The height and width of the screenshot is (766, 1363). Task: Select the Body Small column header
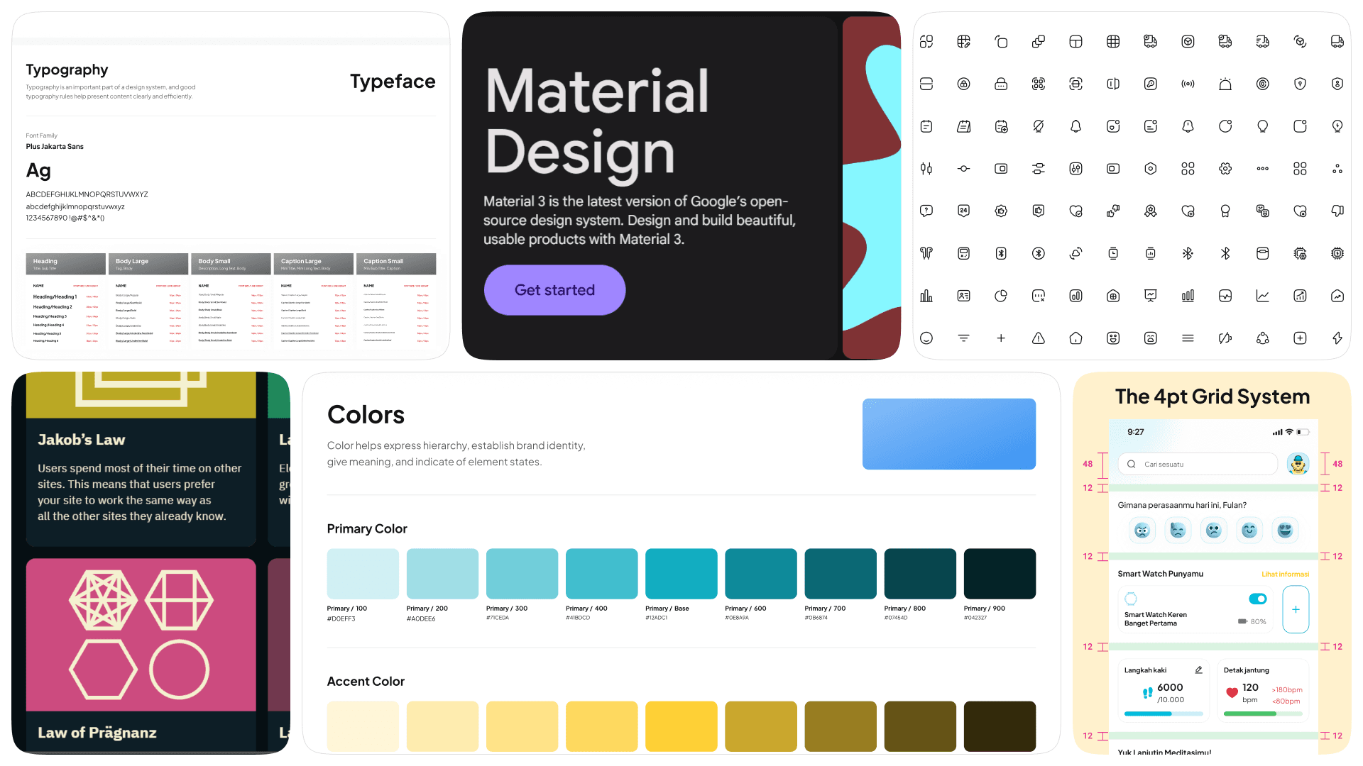pos(231,264)
